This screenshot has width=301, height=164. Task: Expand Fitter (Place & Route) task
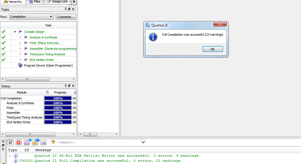pos(20,43)
